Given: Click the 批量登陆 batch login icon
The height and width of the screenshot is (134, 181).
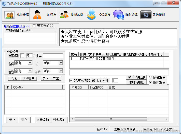Looking at the screenshot, I should [x=10, y=15].
